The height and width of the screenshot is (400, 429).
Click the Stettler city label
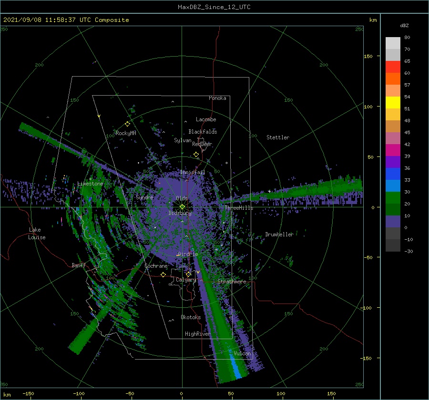278,137
